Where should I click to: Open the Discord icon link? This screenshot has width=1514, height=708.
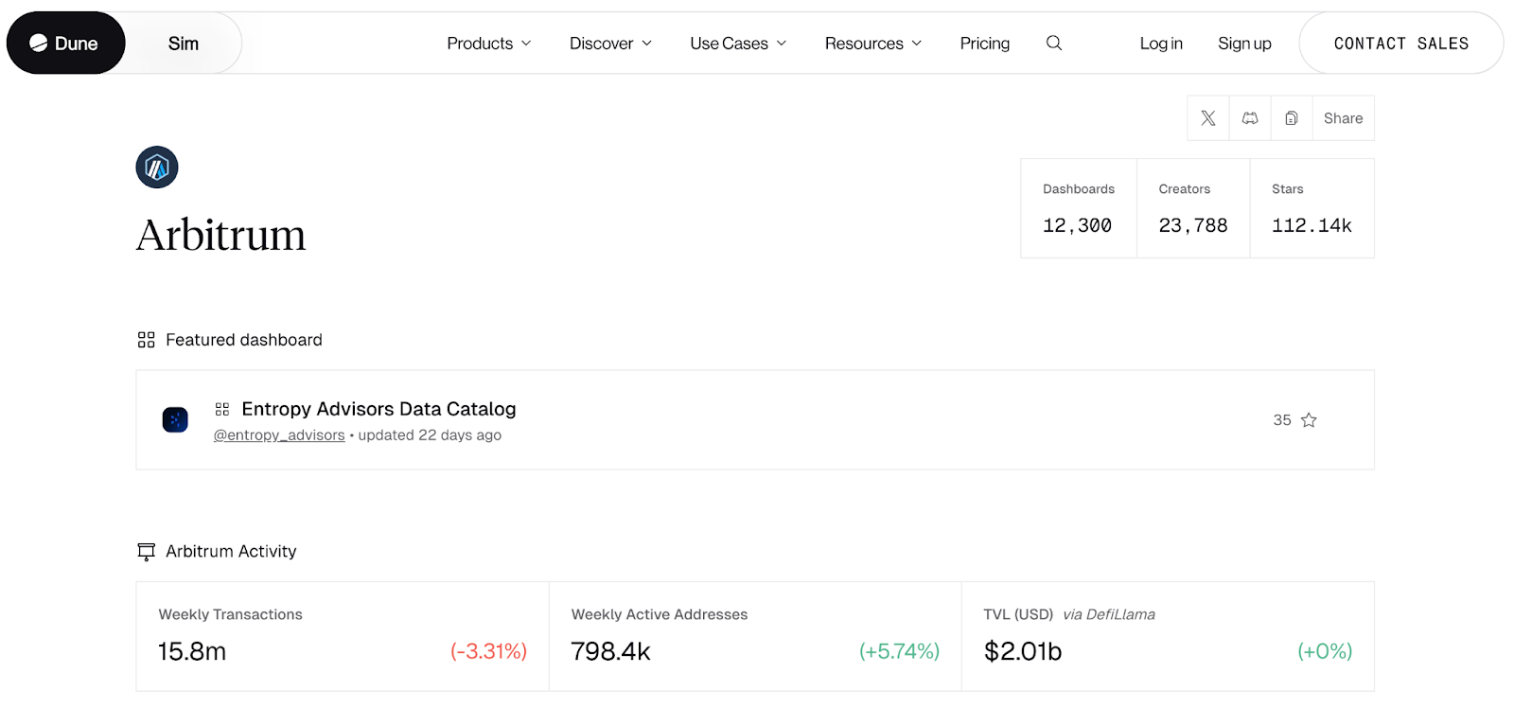1250,118
